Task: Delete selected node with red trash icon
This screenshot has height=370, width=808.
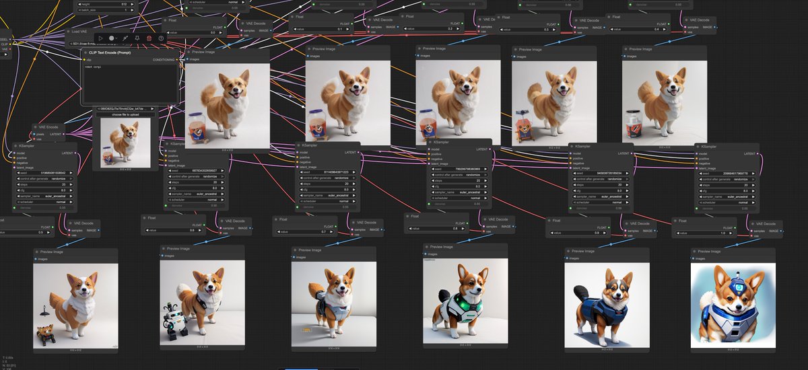Action: pyautogui.click(x=149, y=38)
